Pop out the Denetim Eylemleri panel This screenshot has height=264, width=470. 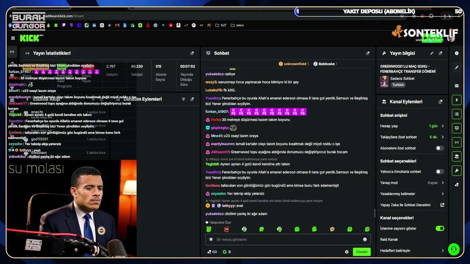(x=192, y=99)
